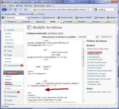Click the Générer toolbar icon
119x109 pixels.
click(108, 18)
